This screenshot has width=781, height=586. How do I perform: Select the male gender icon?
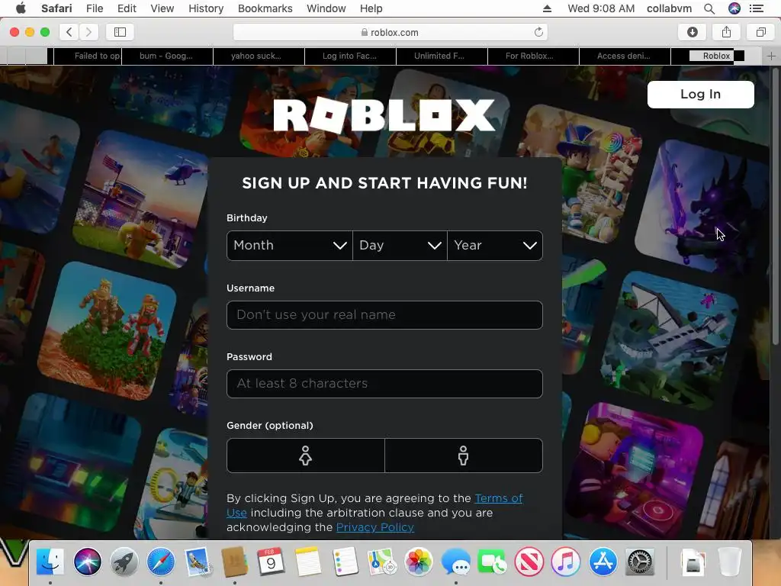[x=464, y=456]
